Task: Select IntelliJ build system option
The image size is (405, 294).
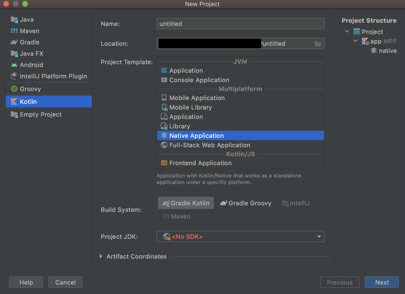Action: pyautogui.click(x=296, y=203)
